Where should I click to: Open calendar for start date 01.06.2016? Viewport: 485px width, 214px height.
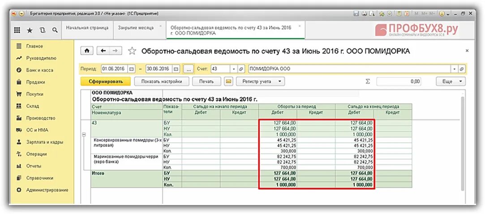[x=132, y=69]
